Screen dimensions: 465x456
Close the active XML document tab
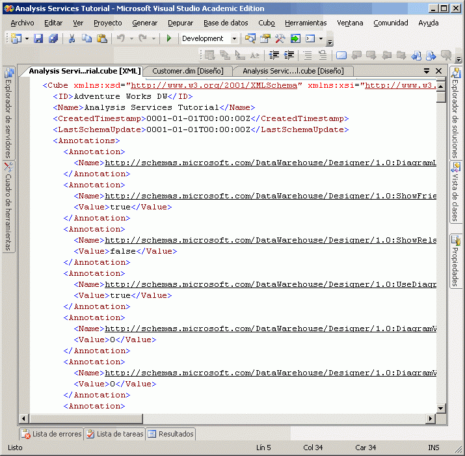click(x=438, y=71)
